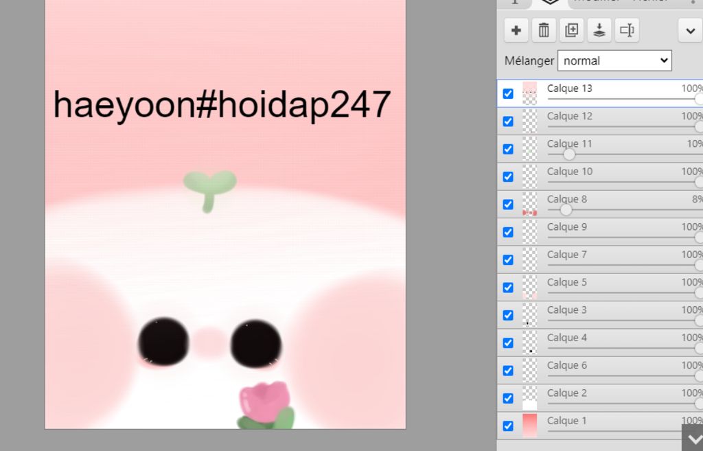This screenshot has width=703, height=451.
Task: Open the Mélanger blend mode dropdown
Action: pyautogui.click(x=614, y=60)
